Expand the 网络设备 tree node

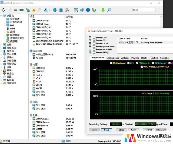coord(1,64)
